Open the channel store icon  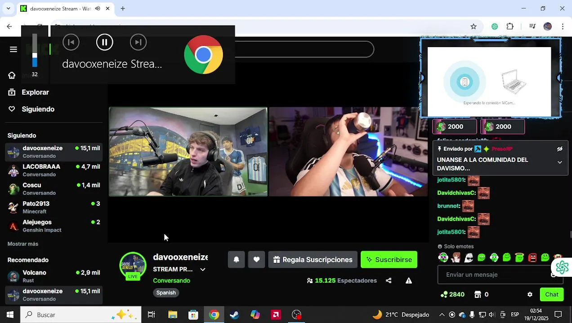click(478, 295)
